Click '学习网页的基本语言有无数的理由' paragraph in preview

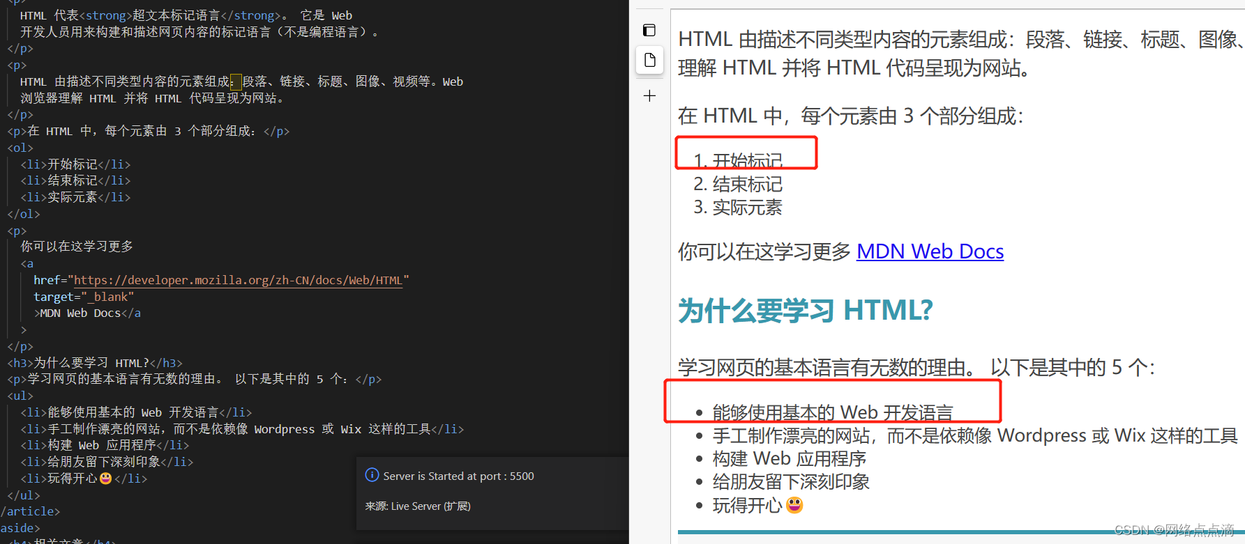916,367
